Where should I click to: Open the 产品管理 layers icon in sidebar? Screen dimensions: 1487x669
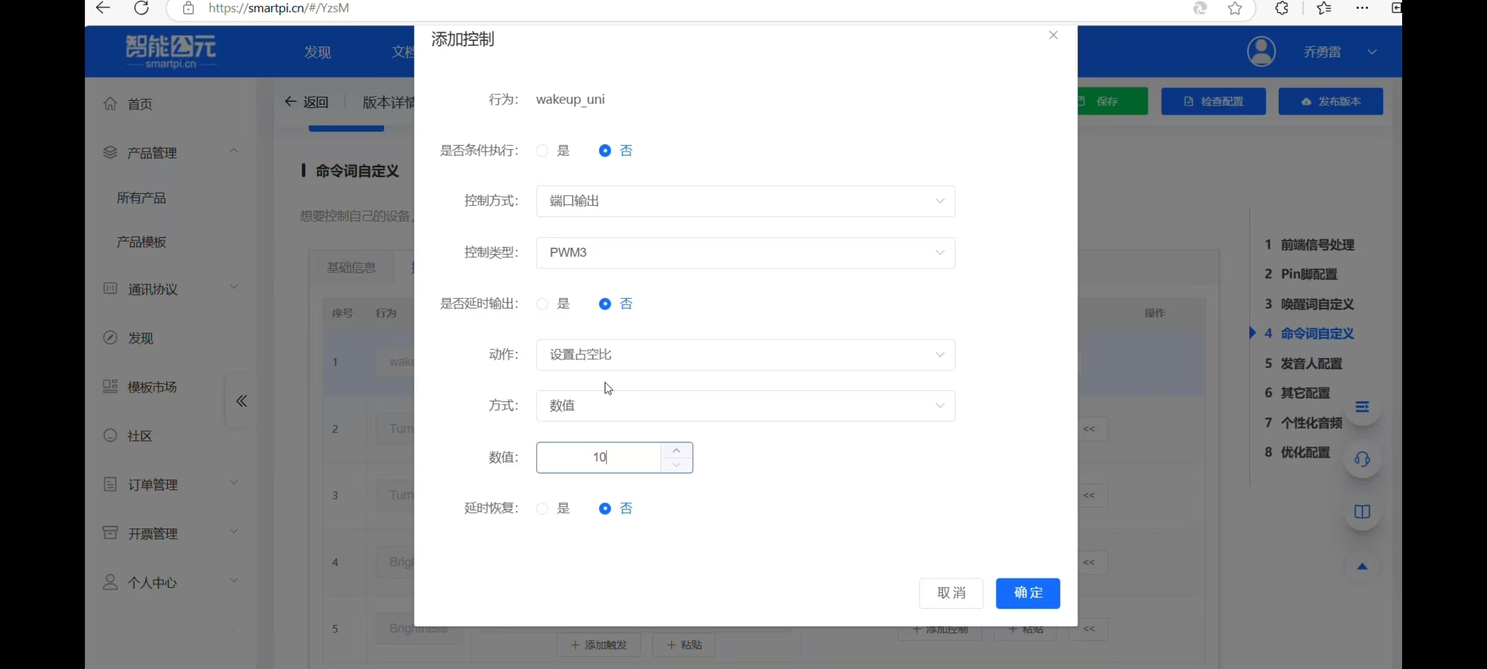click(x=110, y=152)
